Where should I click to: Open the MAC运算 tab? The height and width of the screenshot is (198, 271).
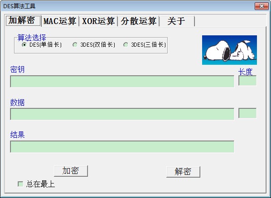[x=60, y=21]
